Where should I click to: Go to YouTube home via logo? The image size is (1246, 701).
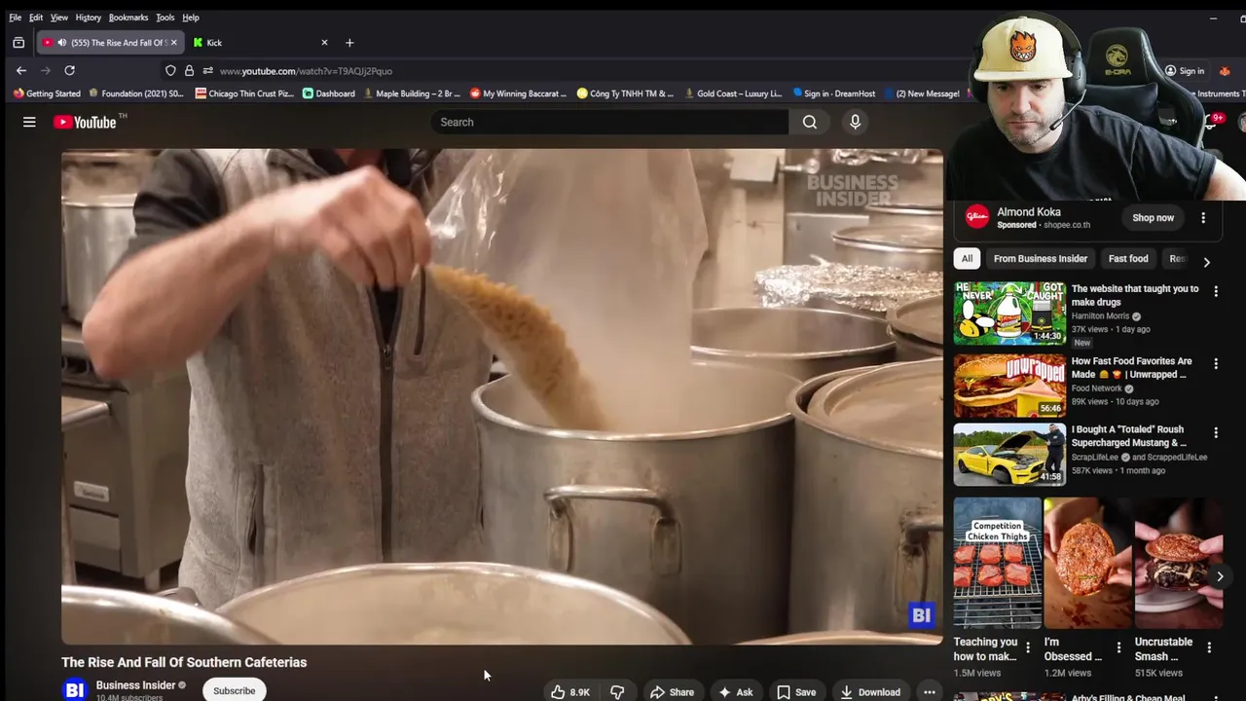coord(85,122)
